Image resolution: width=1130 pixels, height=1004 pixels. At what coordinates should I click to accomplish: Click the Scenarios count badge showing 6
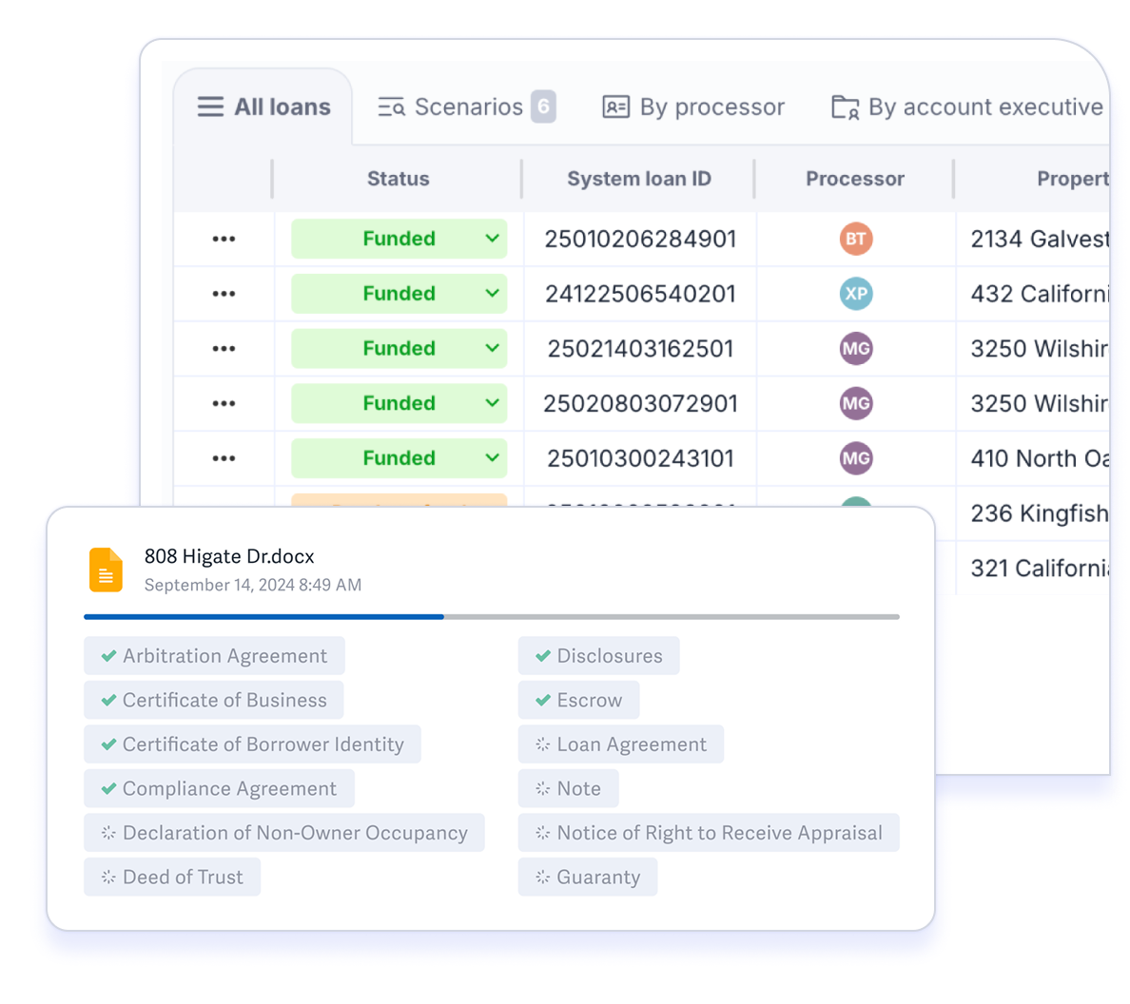tap(543, 106)
